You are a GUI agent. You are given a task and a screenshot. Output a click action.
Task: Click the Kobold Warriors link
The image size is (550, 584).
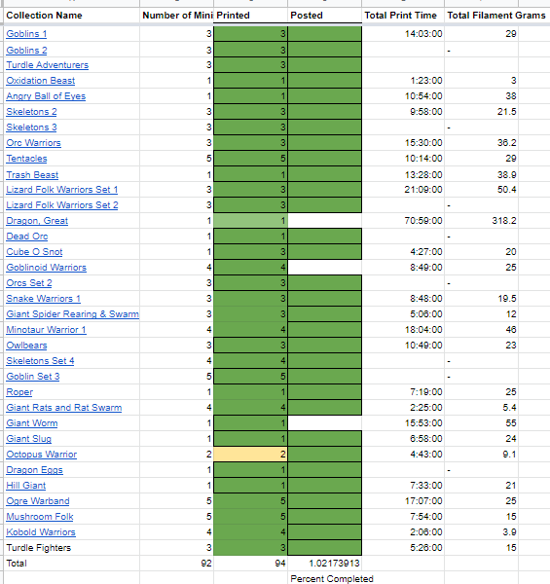coord(41,532)
